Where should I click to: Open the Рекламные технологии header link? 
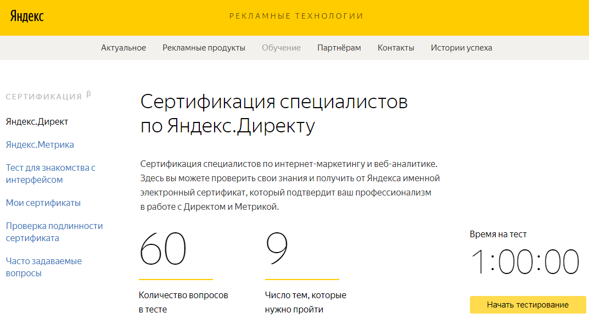[x=296, y=16]
